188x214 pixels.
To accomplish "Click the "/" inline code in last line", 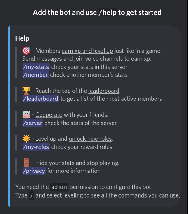I will (x=32, y=195).
